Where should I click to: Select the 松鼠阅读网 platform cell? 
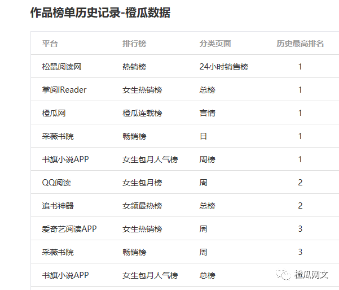point(61,67)
